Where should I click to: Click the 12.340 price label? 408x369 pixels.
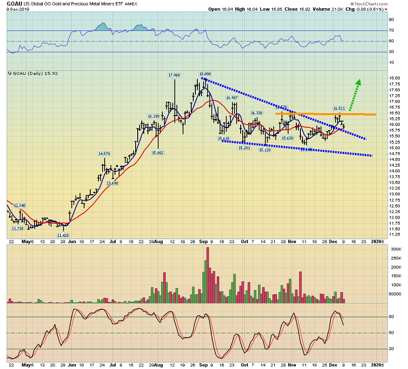pyautogui.click(x=19, y=205)
